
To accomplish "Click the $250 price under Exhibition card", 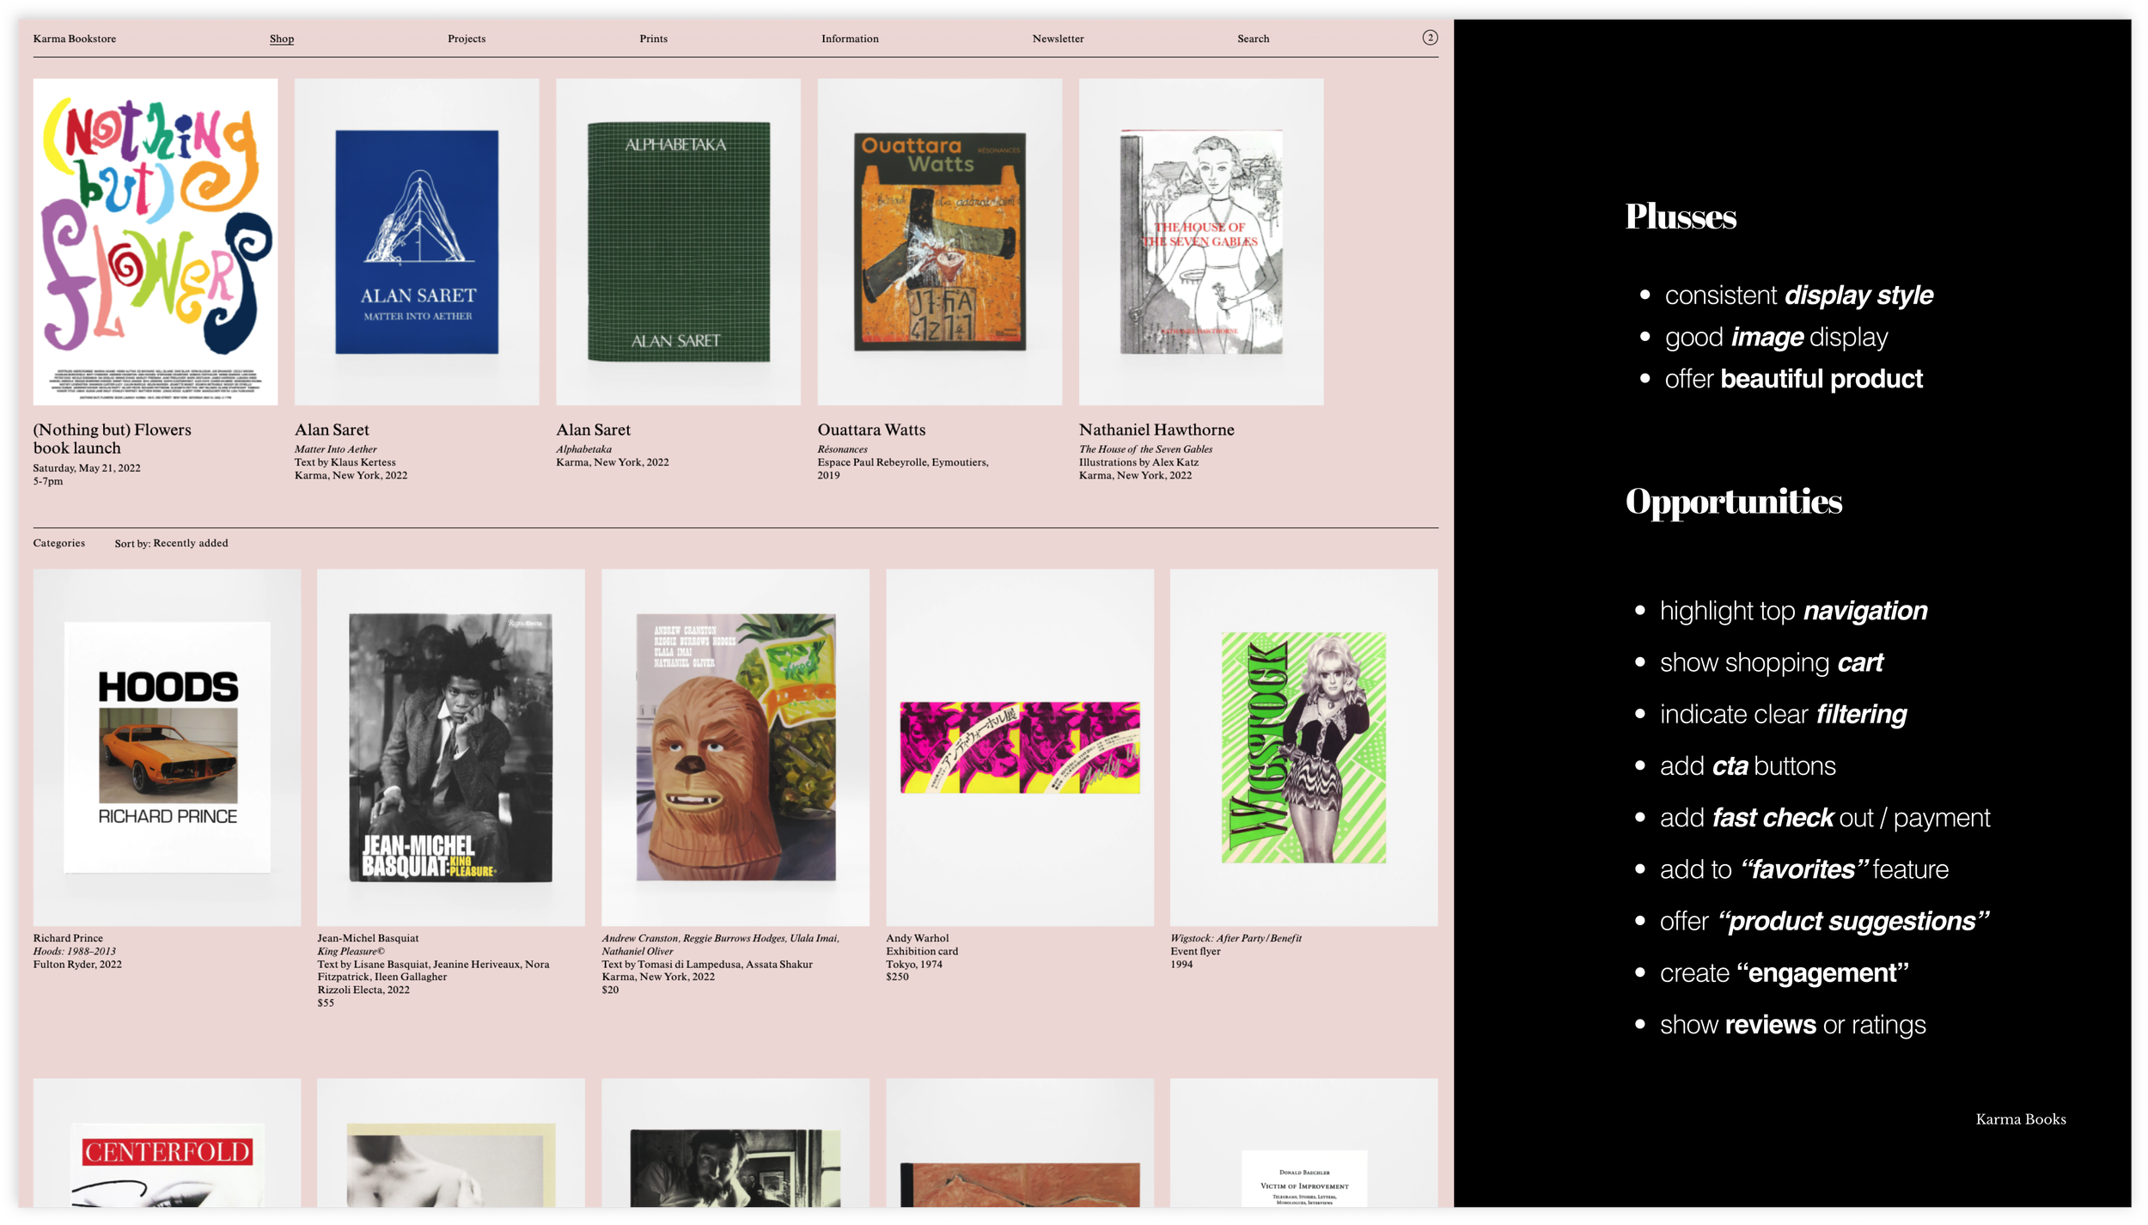I will point(897,977).
